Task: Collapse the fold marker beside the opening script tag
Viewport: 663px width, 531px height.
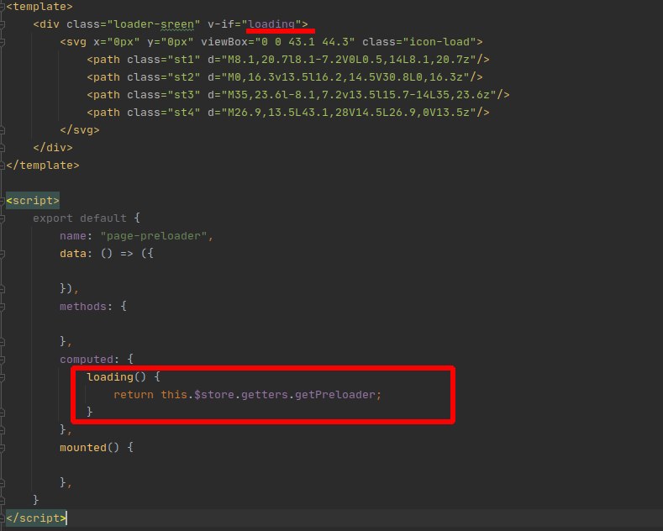Action: 3,201
